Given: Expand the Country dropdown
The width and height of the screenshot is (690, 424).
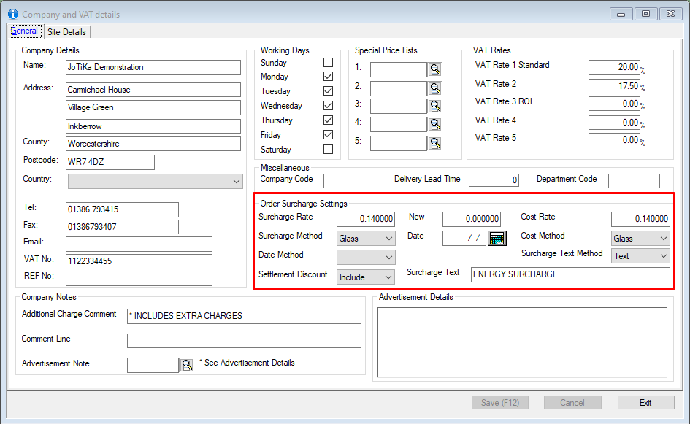Looking at the screenshot, I should [236, 181].
